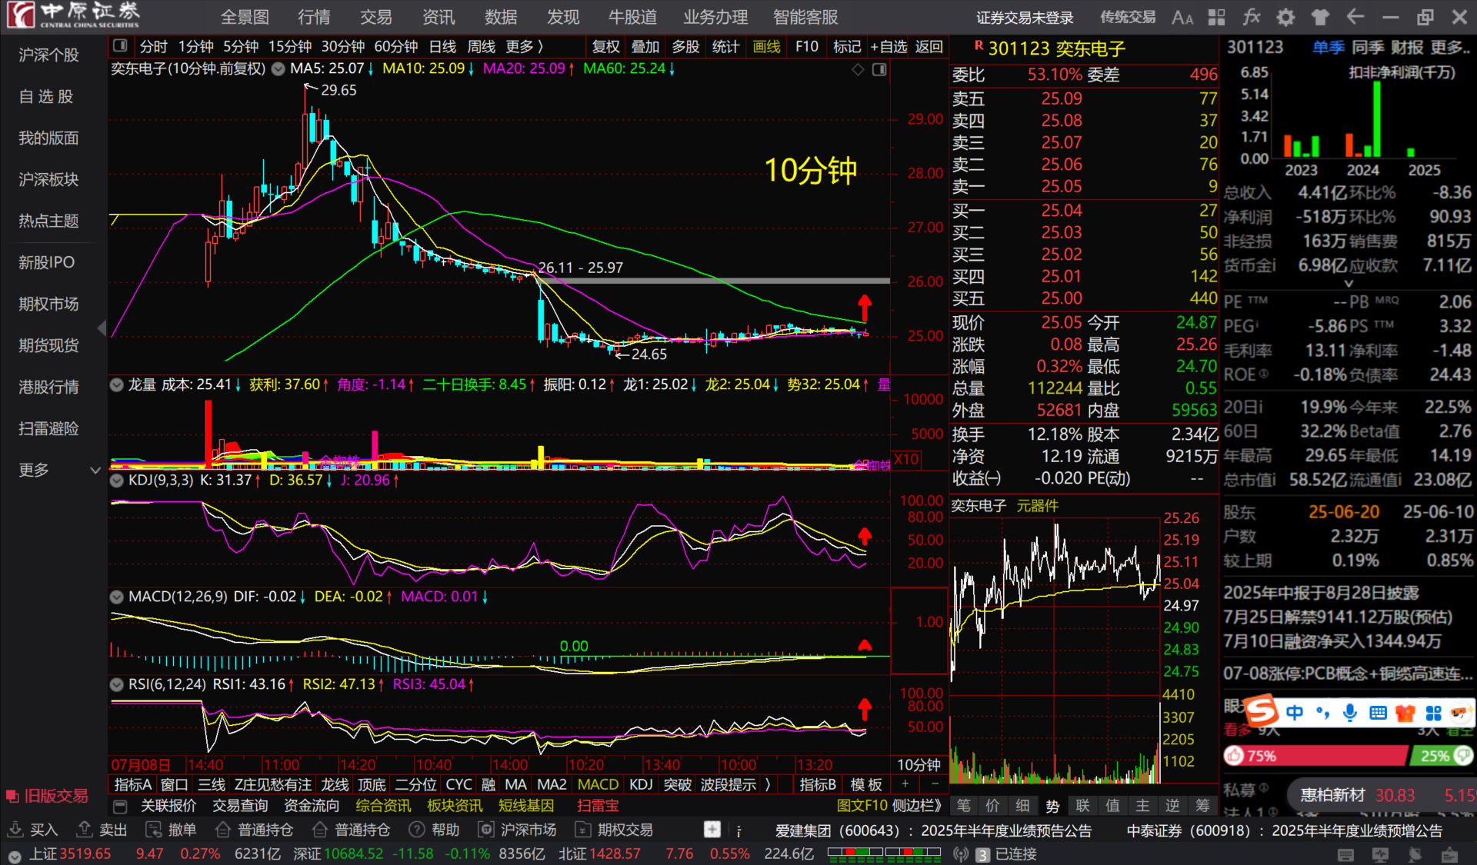Click the 买入 buy icon in the trading bar
The width and height of the screenshot is (1477, 865).
click(x=15, y=830)
